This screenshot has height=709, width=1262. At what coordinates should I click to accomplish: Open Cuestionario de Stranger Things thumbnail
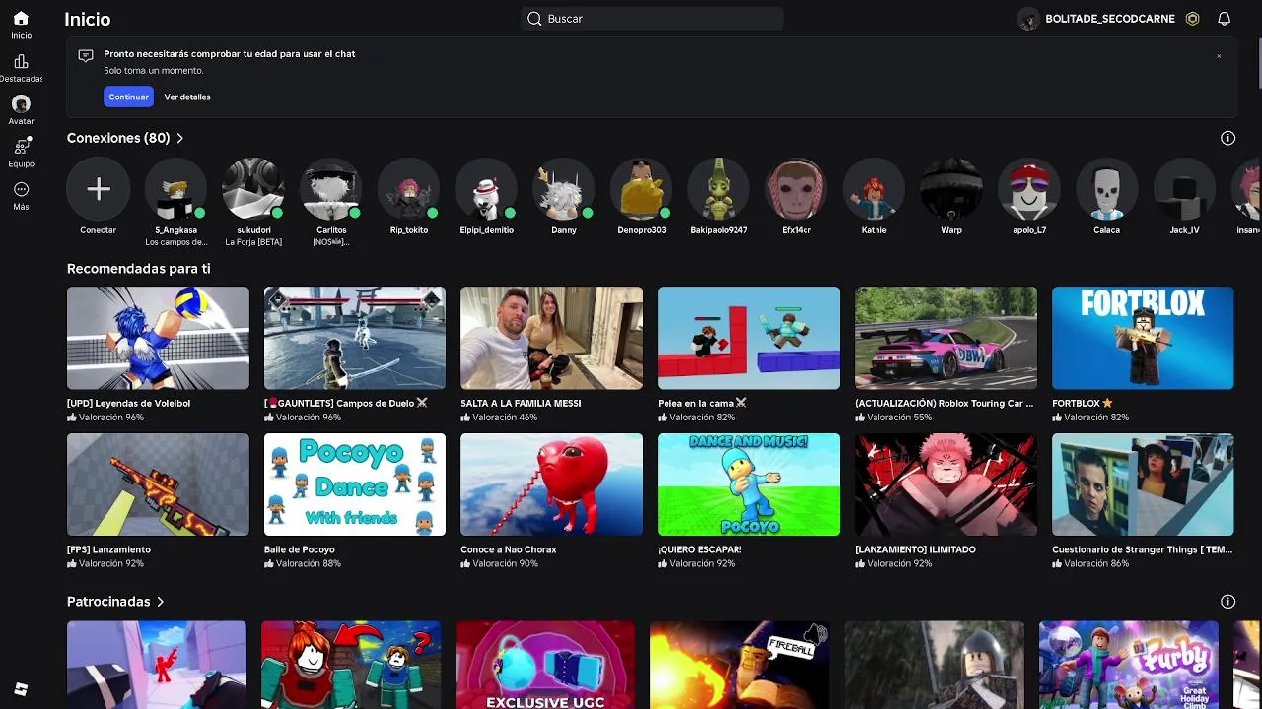[x=1143, y=484]
